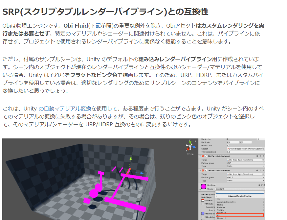This screenshot has width=287, height=220.
Task: Open help for first Obi Particle Attachment
Action: click(x=256, y=156)
